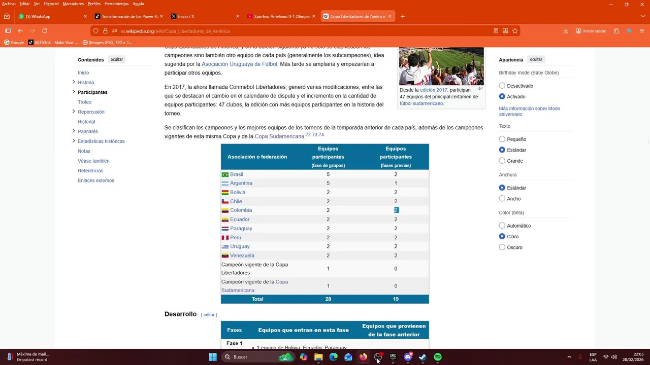Open Más información sobre Modo aniversario
The image size is (650, 365).
[530, 111]
